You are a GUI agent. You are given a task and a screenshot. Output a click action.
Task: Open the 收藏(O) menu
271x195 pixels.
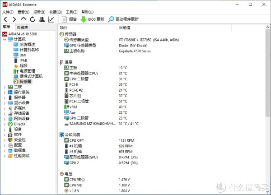[56, 12]
